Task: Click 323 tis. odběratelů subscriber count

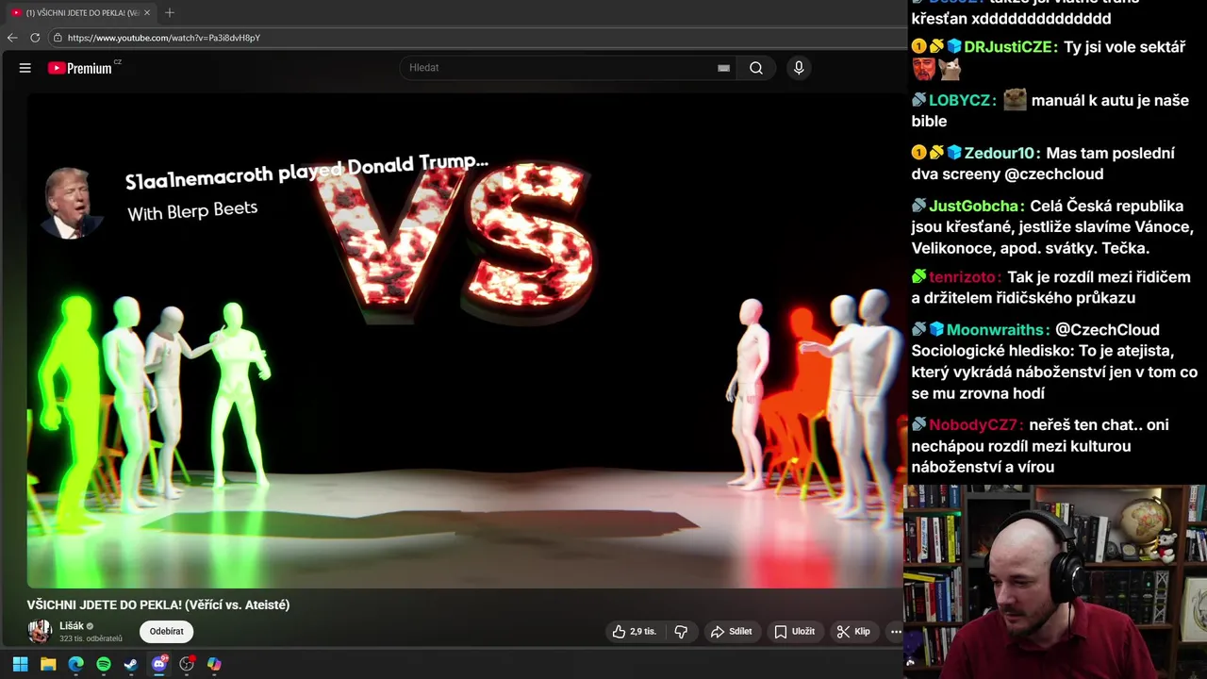Action: [x=91, y=639]
